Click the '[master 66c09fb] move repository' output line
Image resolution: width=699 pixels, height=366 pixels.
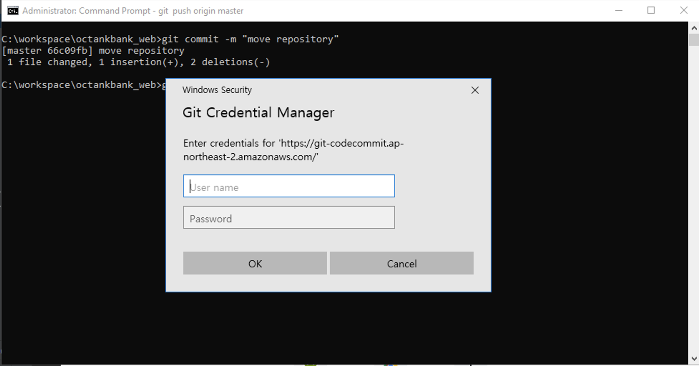(93, 51)
